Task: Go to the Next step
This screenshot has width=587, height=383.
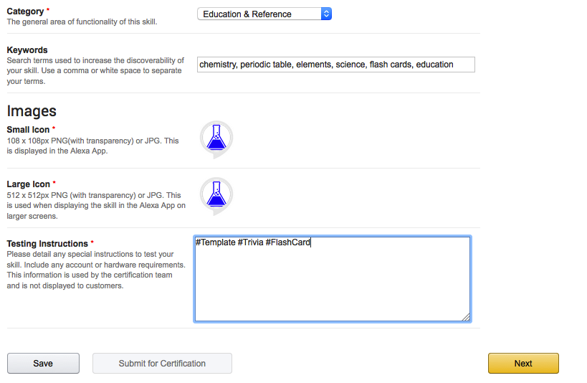Action: [523, 364]
